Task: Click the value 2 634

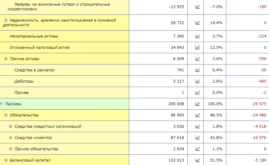Action: click(x=178, y=149)
